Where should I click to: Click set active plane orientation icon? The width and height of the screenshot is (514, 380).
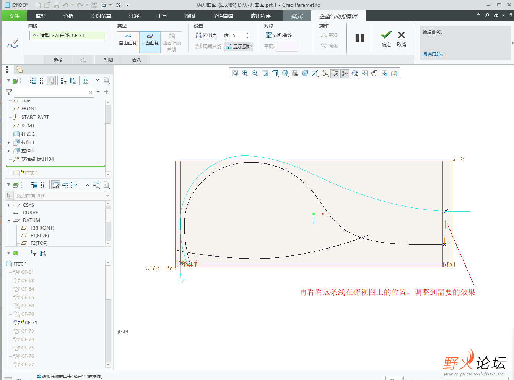click(374, 73)
